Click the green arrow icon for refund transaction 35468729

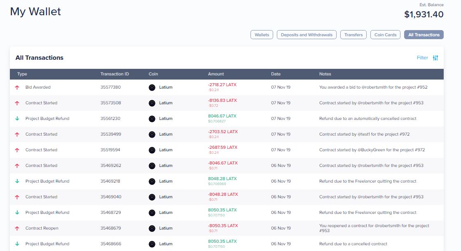click(x=17, y=212)
